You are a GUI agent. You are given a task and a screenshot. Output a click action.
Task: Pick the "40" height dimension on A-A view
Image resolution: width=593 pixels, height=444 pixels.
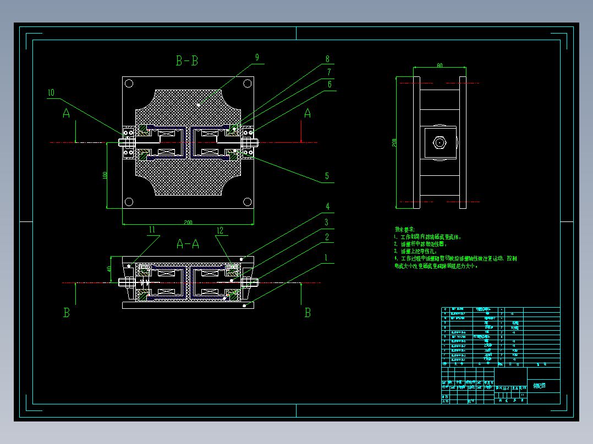[x=109, y=269]
